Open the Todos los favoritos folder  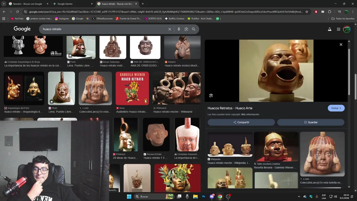pyautogui.click(x=343, y=19)
